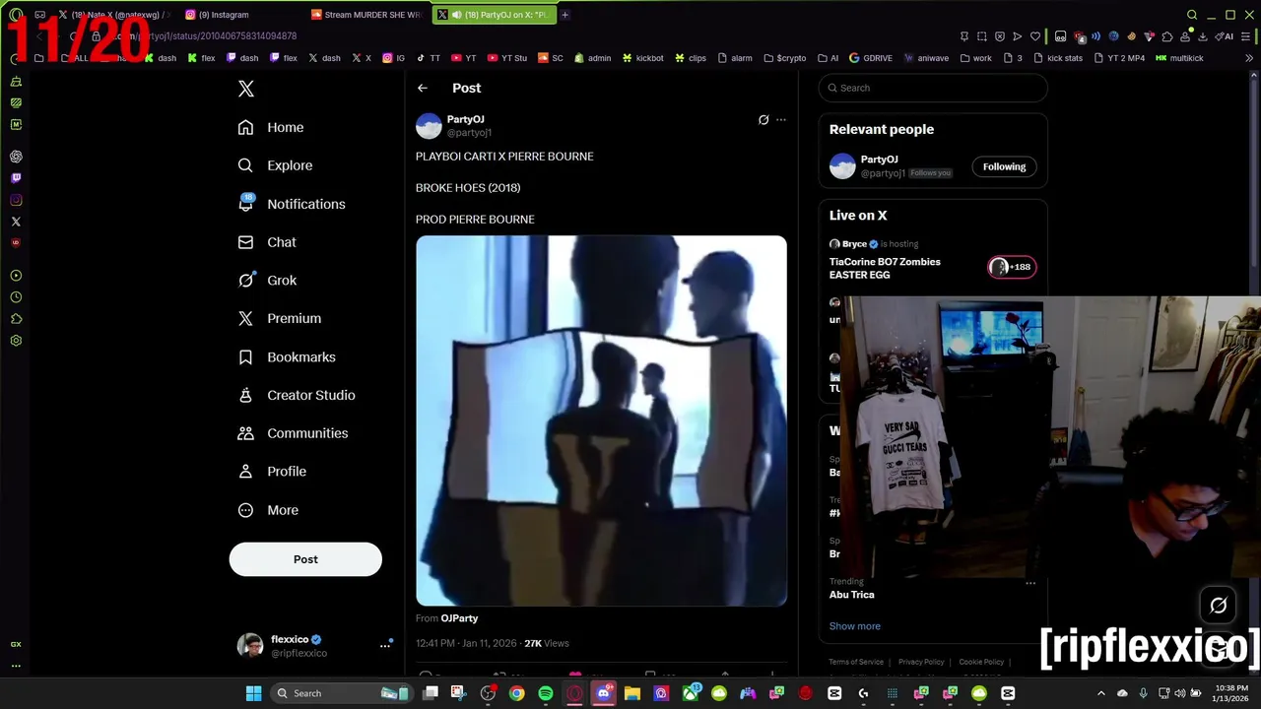Screen dimensions: 1261x709
Task: Expand the More menu in sidebar
Action: (x=268, y=510)
